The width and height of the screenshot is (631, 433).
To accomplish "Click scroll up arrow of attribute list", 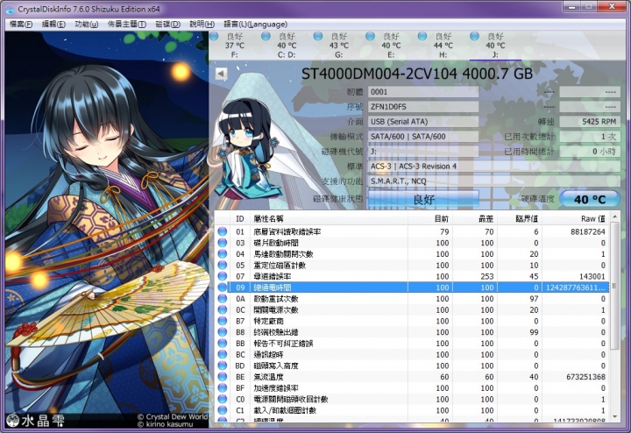I will pyautogui.click(x=614, y=216).
